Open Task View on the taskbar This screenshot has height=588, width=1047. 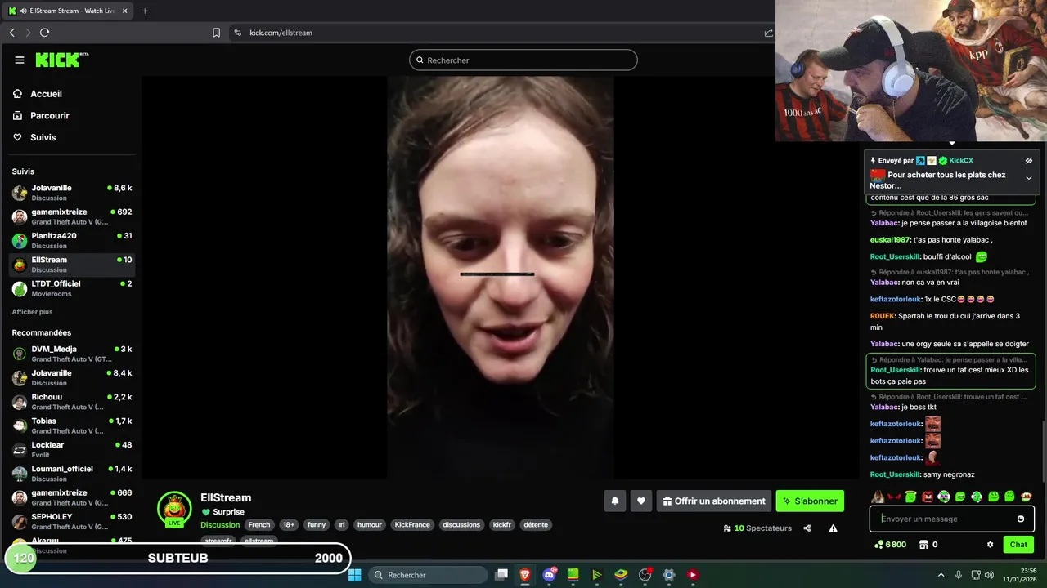click(501, 575)
